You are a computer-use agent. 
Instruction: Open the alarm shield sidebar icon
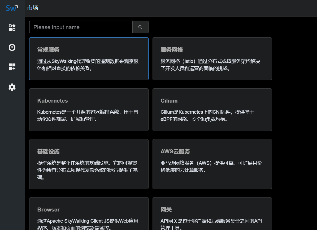12,47
